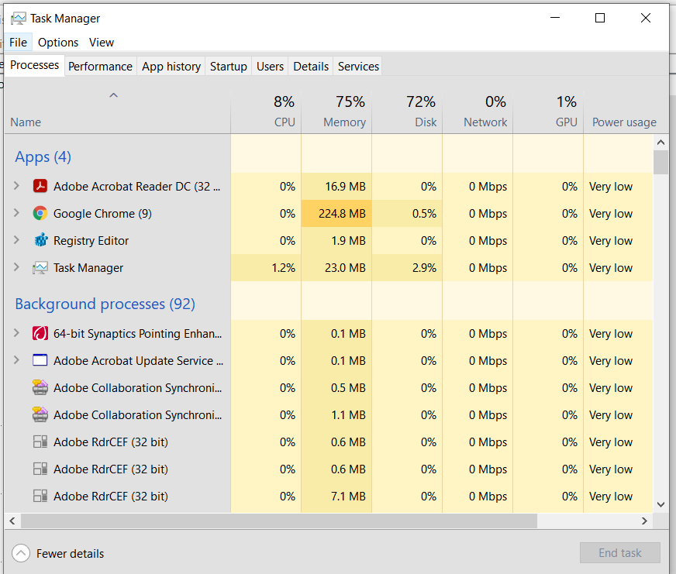
Task: Click the first Adobe Collaboration Synchronizer icon
Action: 40,388
